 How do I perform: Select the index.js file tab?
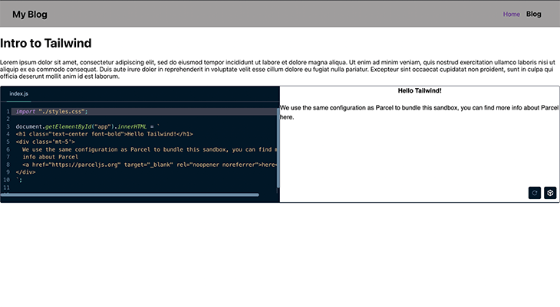[x=19, y=93]
